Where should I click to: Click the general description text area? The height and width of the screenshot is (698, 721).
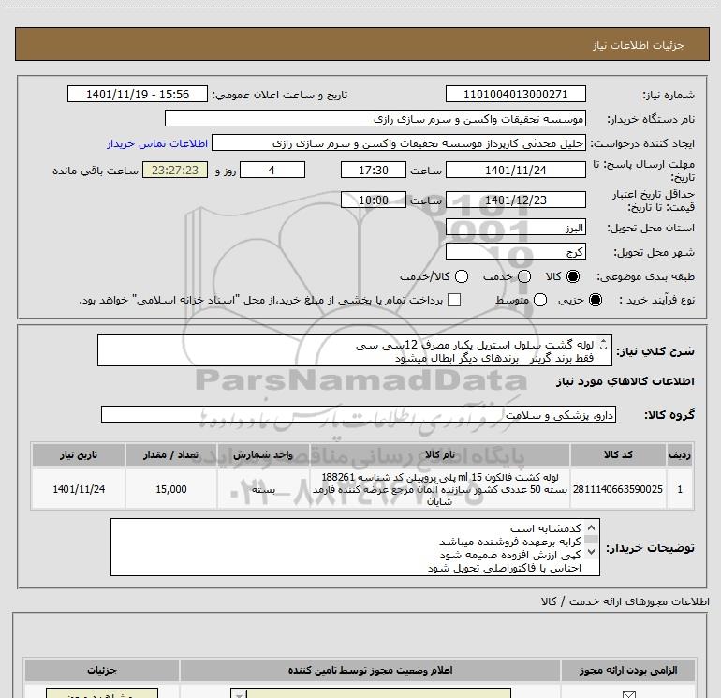pyautogui.click(x=355, y=351)
